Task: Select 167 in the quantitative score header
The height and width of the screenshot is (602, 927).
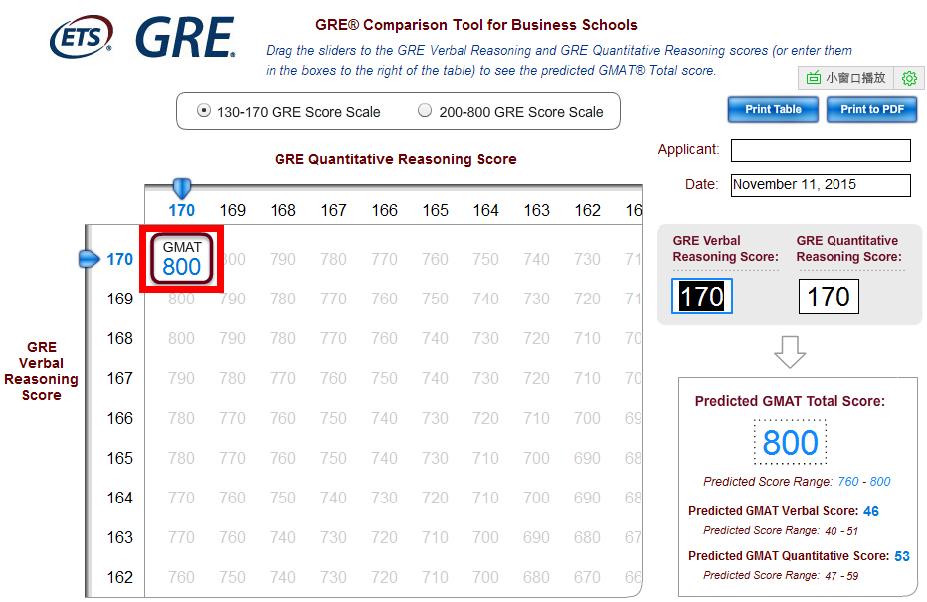Action: point(333,210)
